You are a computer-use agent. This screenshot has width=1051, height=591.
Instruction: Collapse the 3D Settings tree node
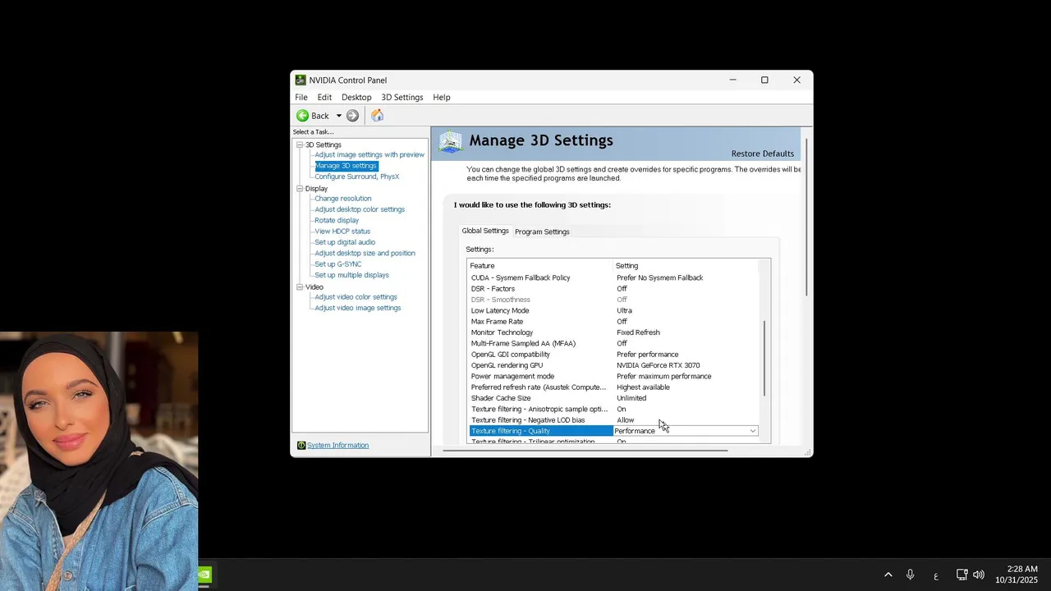[300, 144]
